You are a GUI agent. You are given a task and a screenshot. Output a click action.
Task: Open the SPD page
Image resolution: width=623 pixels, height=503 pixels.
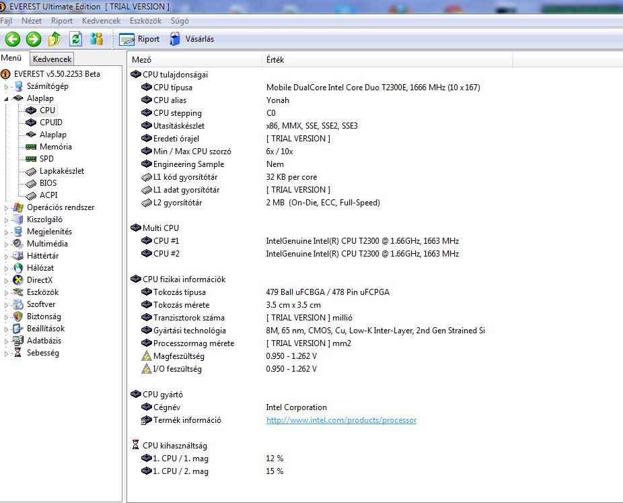(x=46, y=159)
